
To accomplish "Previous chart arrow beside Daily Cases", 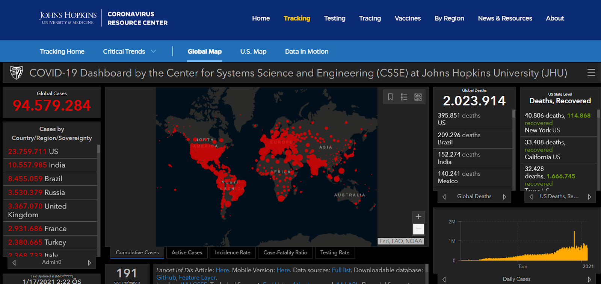I will point(444,279).
